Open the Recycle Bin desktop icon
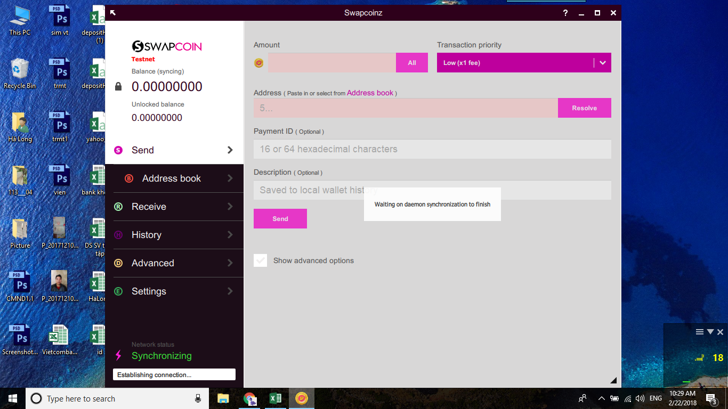This screenshot has width=728, height=409. pos(20,73)
